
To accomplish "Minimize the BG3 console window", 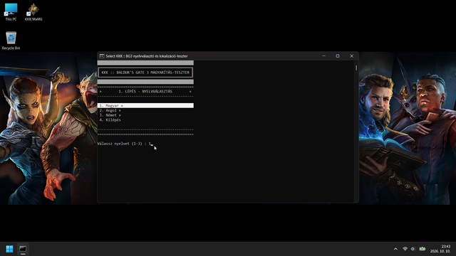I will click(324, 55).
